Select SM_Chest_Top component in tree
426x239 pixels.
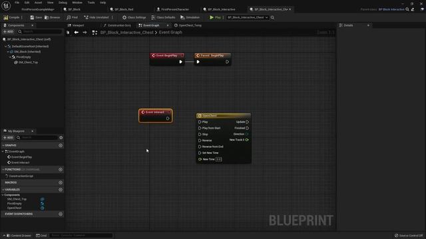(x=28, y=62)
